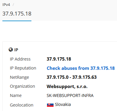Image resolution: width=117 pixels, height=111 pixels.
Task: Click the IP section heading
Action: pyautogui.click(x=16, y=50)
